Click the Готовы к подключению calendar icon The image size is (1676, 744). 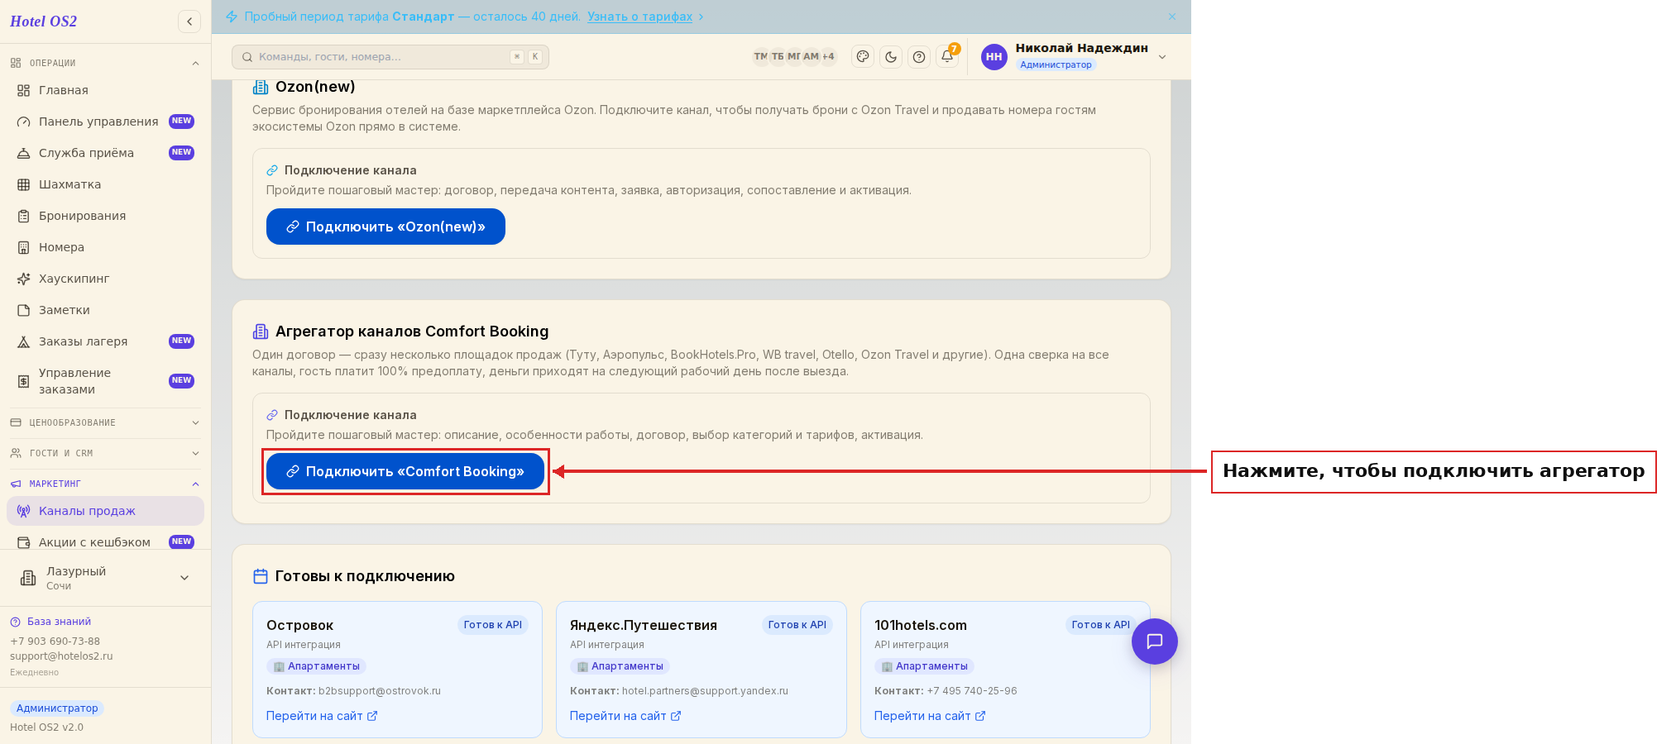[261, 576]
